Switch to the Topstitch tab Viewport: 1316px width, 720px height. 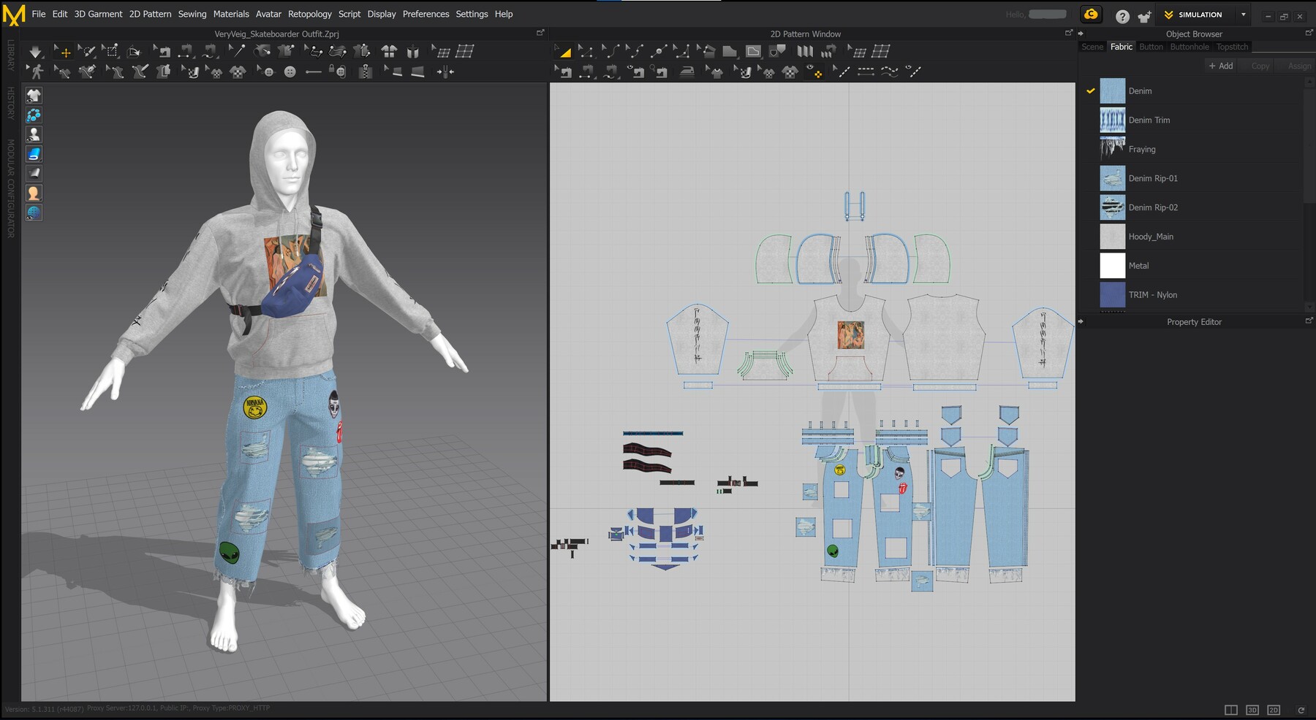point(1232,47)
